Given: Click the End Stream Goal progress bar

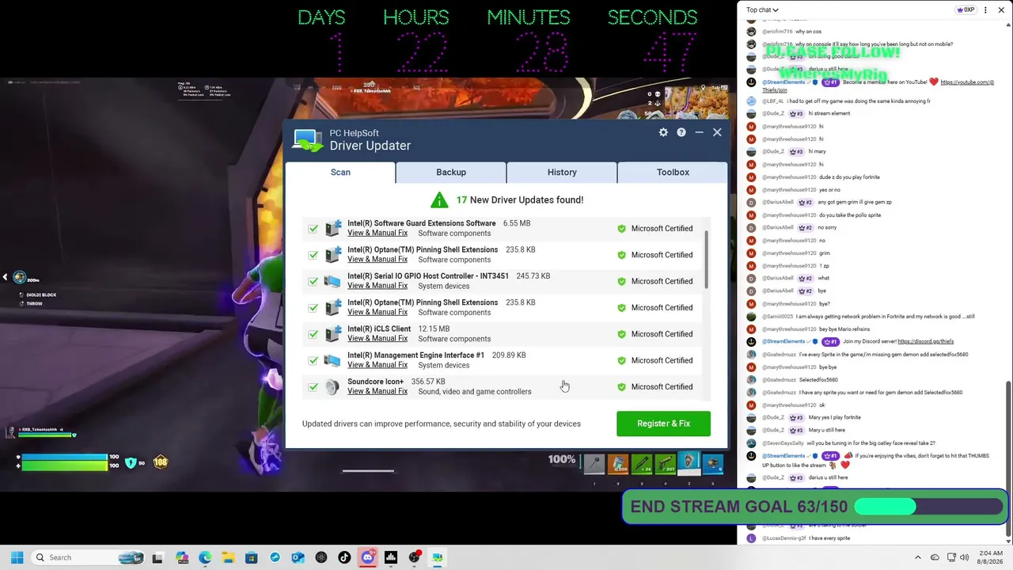Looking at the screenshot, I should tap(928, 507).
